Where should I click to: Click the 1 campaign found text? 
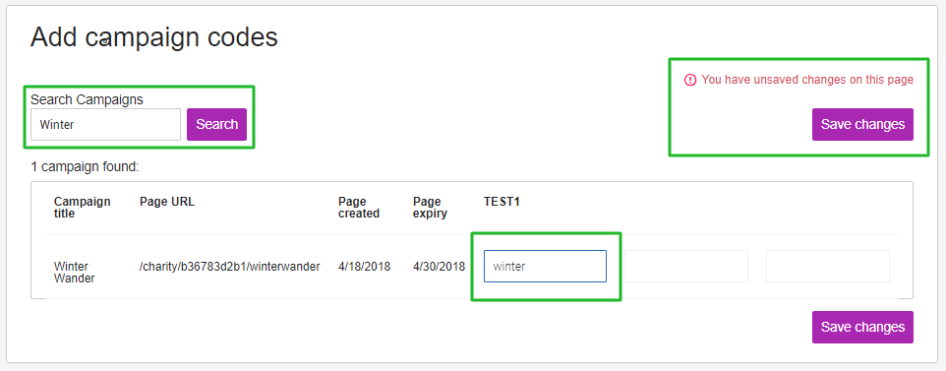point(86,166)
